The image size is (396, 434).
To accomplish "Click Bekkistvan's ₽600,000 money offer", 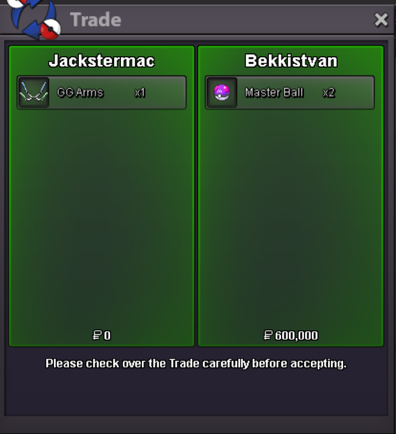I will tap(291, 336).
